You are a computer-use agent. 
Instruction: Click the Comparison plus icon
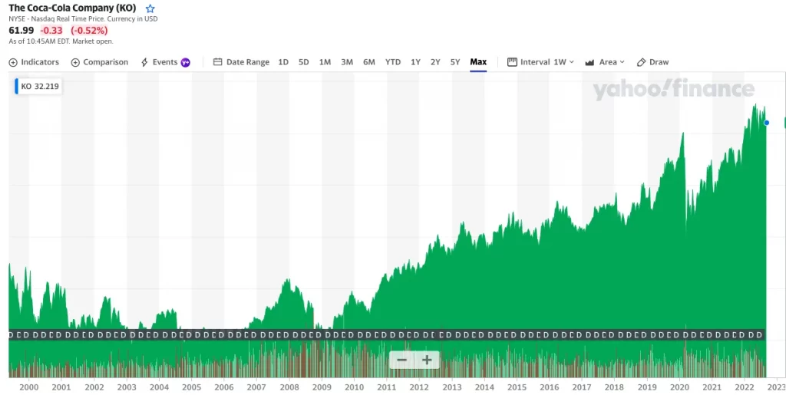click(x=75, y=62)
